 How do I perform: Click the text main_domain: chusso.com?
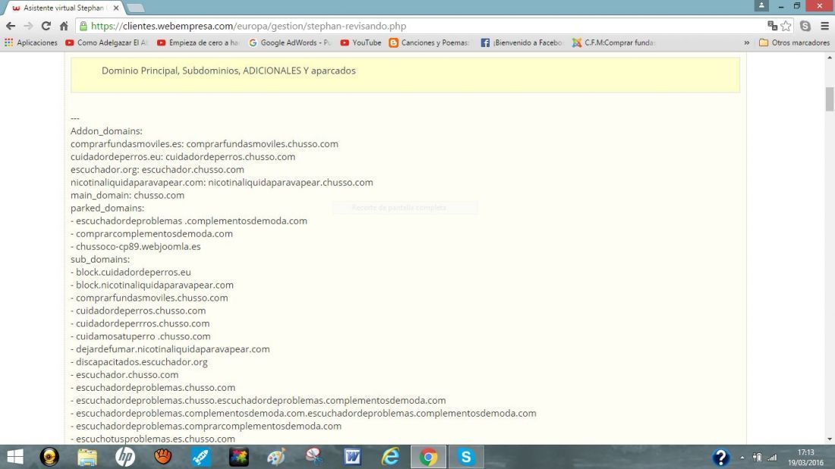[128, 195]
